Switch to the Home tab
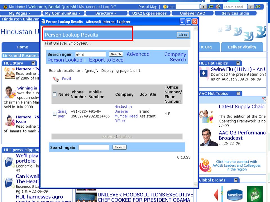This screenshot has width=270, height=202. point(22,47)
